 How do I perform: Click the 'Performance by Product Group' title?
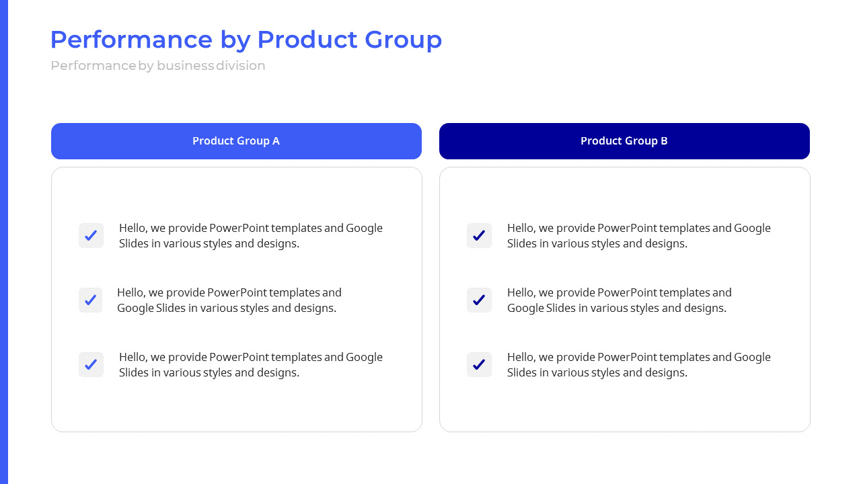click(246, 40)
